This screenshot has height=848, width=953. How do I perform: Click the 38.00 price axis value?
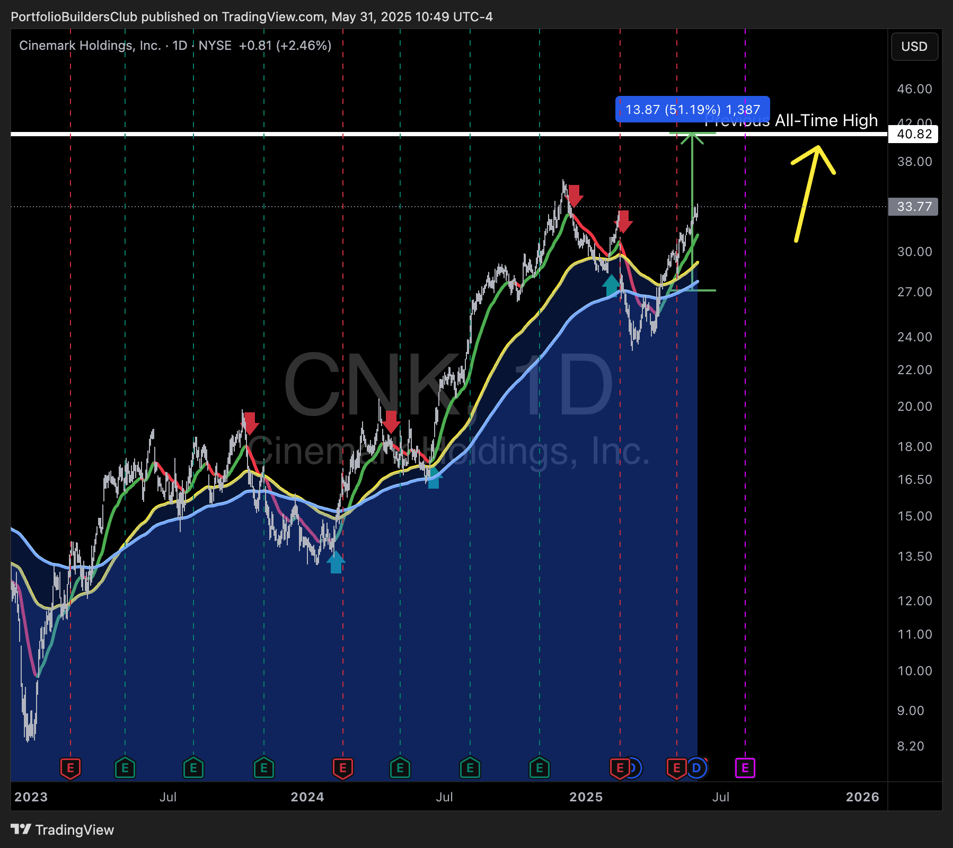tap(914, 162)
